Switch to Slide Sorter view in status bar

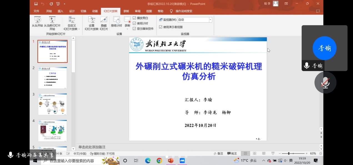[x=254, y=154]
